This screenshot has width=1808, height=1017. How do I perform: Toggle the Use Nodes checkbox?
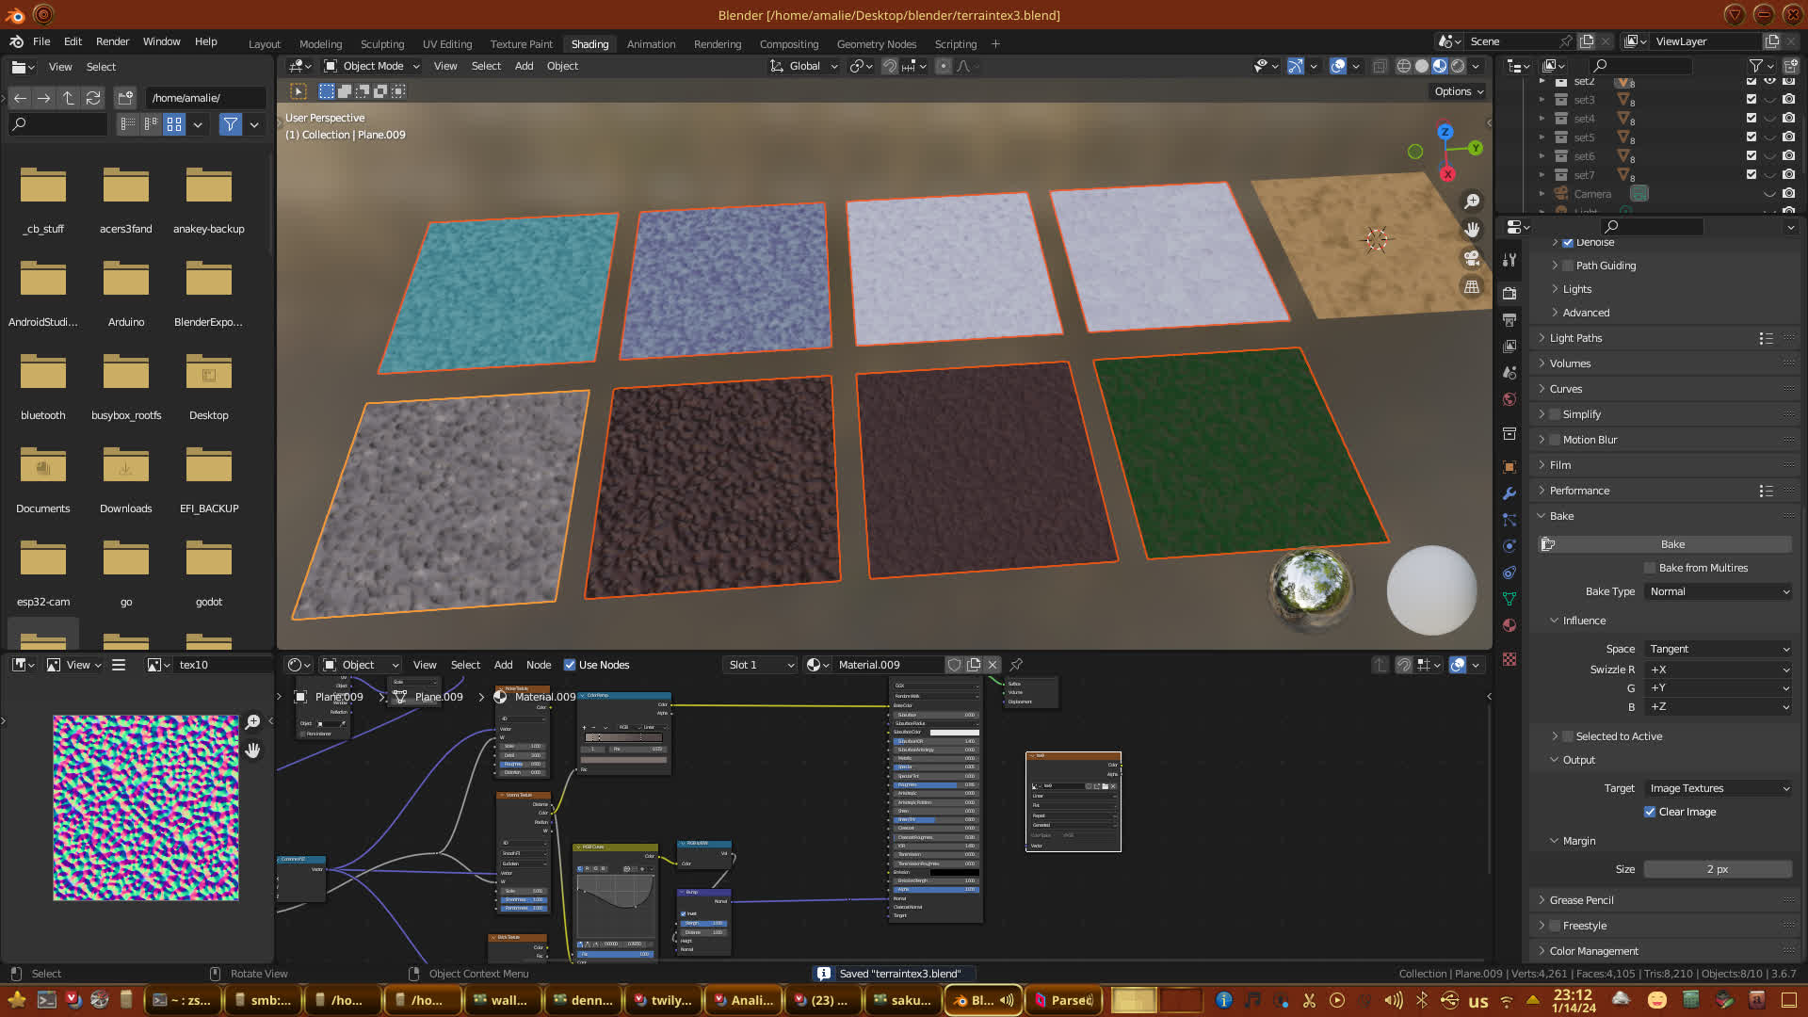coord(570,665)
